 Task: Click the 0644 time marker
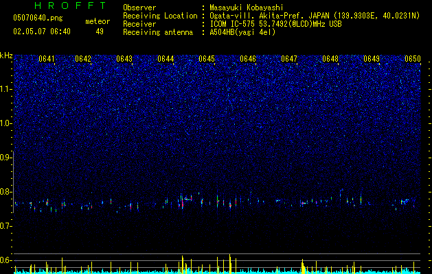coord(166,59)
